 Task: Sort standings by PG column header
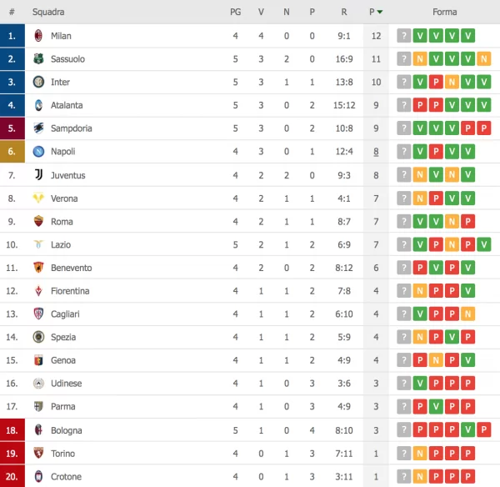(x=236, y=13)
